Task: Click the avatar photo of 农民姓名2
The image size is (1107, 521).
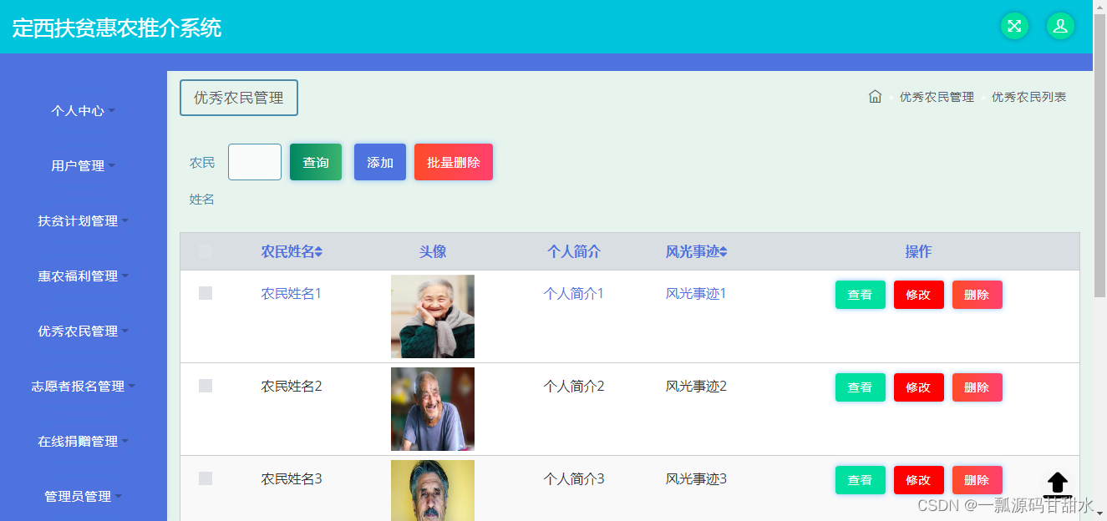Action: click(432, 408)
